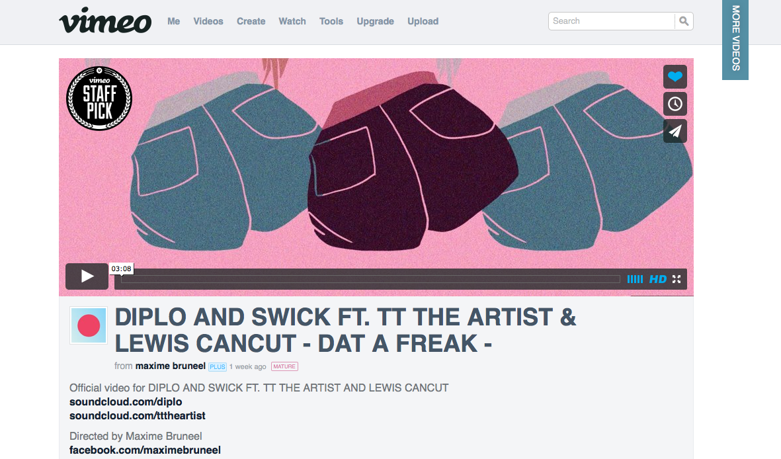781x459 pixels.
Task: Click maxime bruneel's avatar image
Action: point(89,325)
